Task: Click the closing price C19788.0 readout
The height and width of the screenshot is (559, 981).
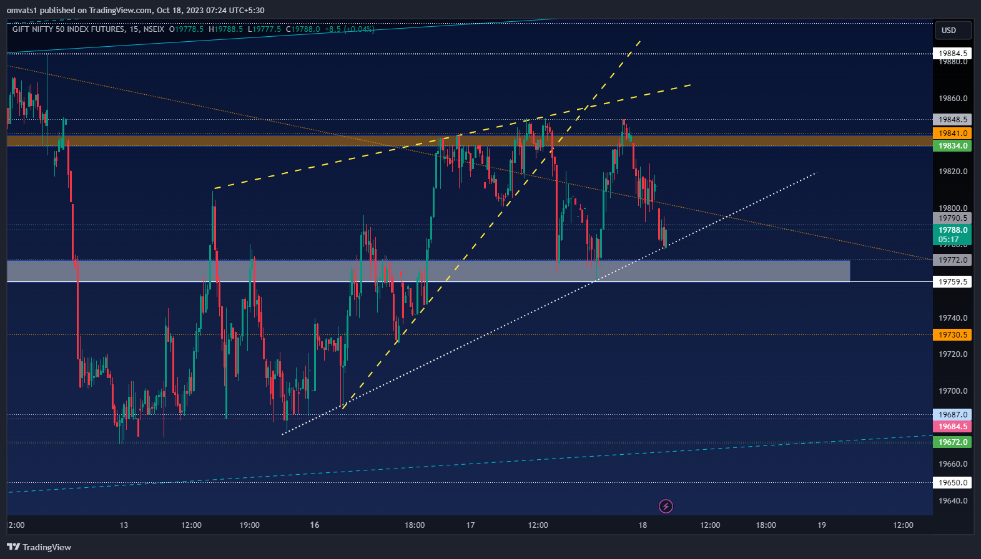Action: click(303, 29)
